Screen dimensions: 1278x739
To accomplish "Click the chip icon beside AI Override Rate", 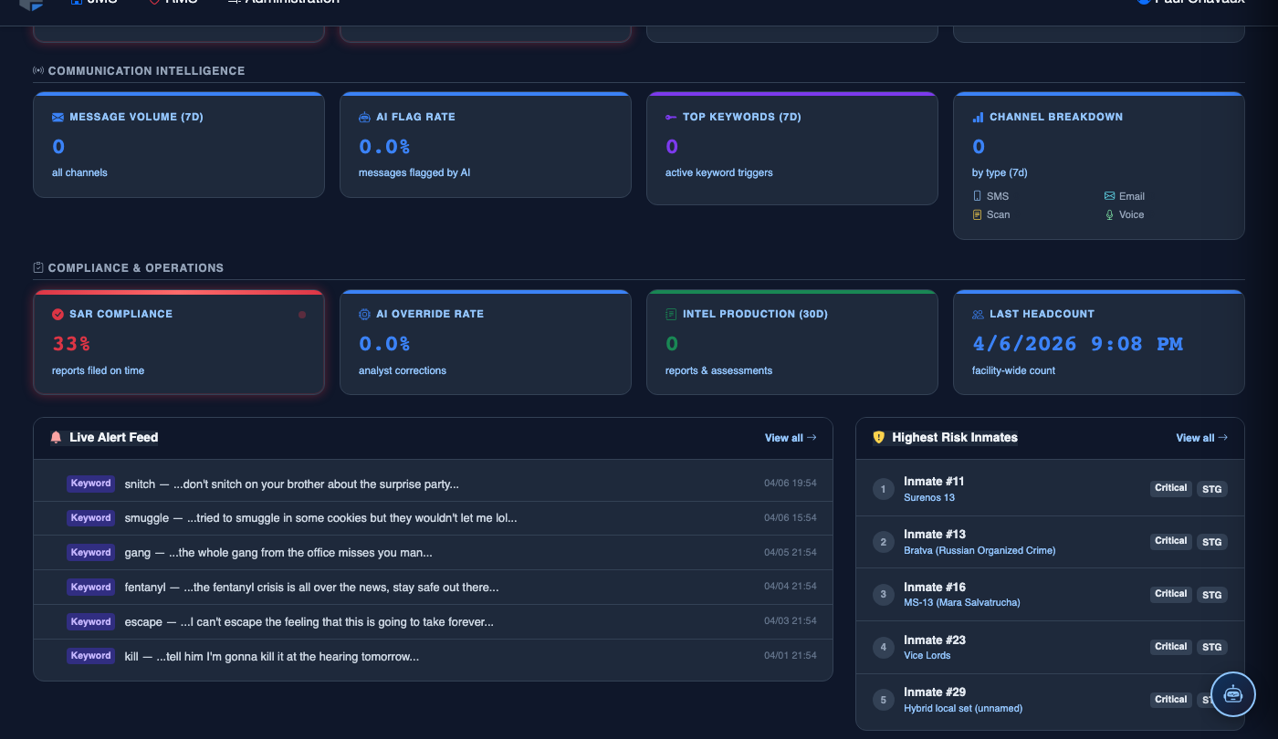I will pos(364,314).
